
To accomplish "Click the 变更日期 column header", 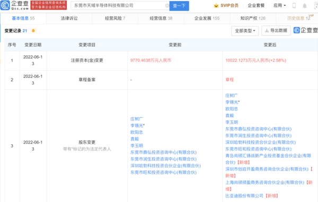I will click(33, 45).
